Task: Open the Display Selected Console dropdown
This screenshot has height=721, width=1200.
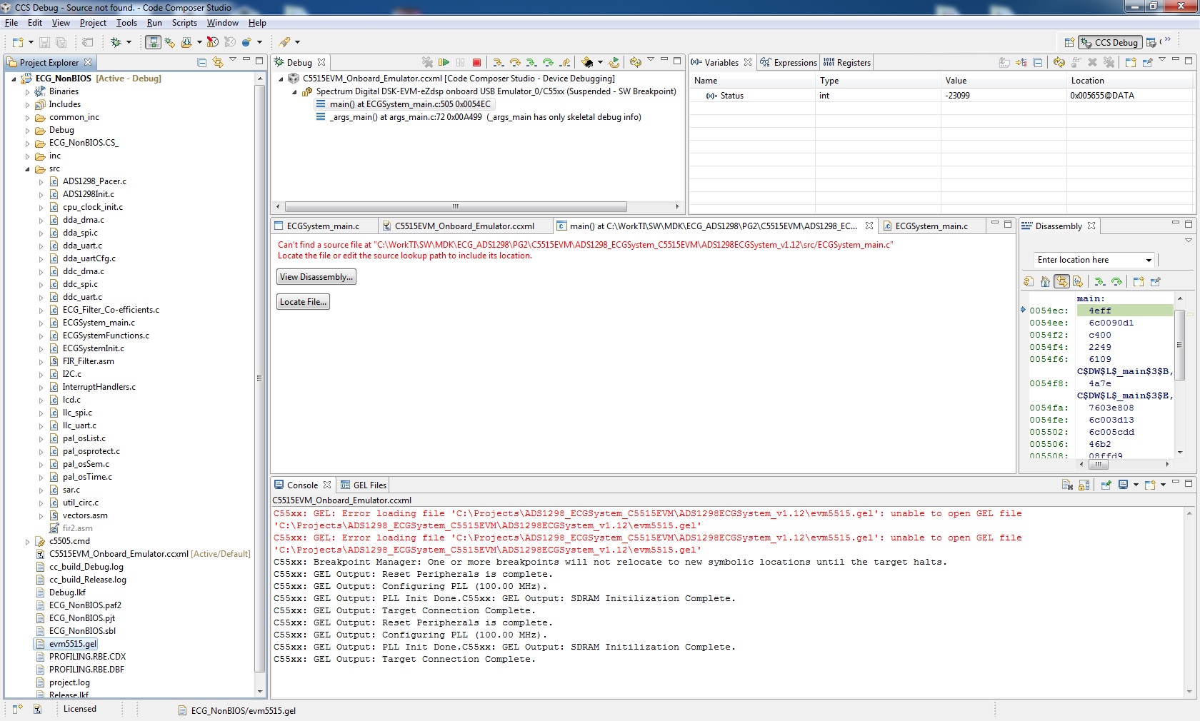Action: pyautogui.click(x=1136, y=485)
